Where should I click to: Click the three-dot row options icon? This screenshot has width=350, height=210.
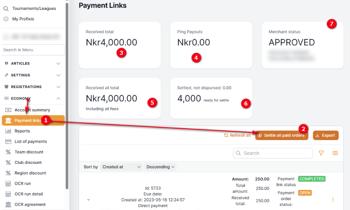333,200
